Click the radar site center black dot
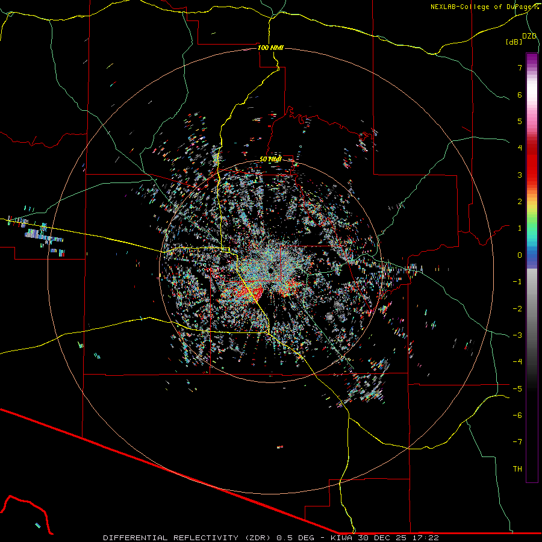542x542 pixels. click(270, 270)
